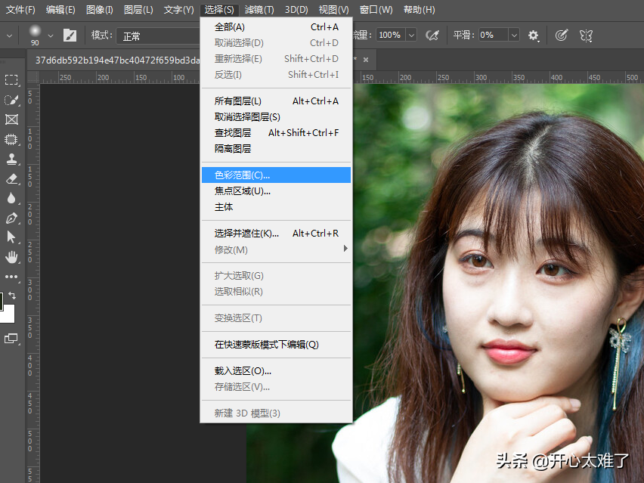This screenshot has height=483, width=644.
Task: Toggle pressure for size target icon
Action: [x=562, y=35]
